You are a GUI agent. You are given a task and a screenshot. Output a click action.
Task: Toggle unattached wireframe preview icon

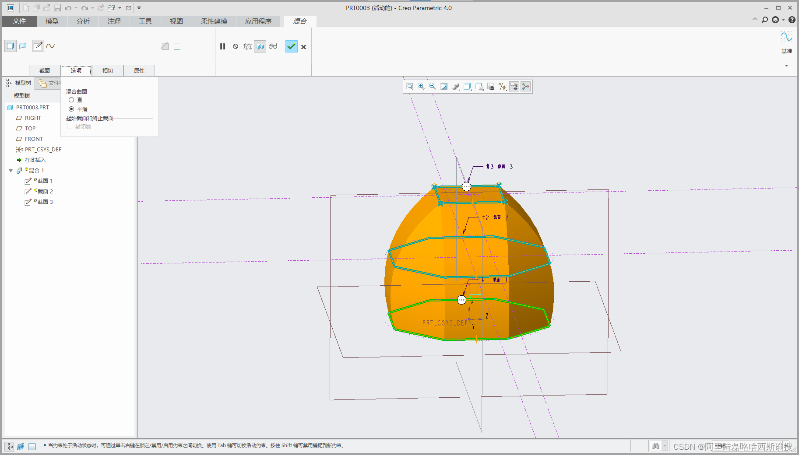(x=248, y=46)
